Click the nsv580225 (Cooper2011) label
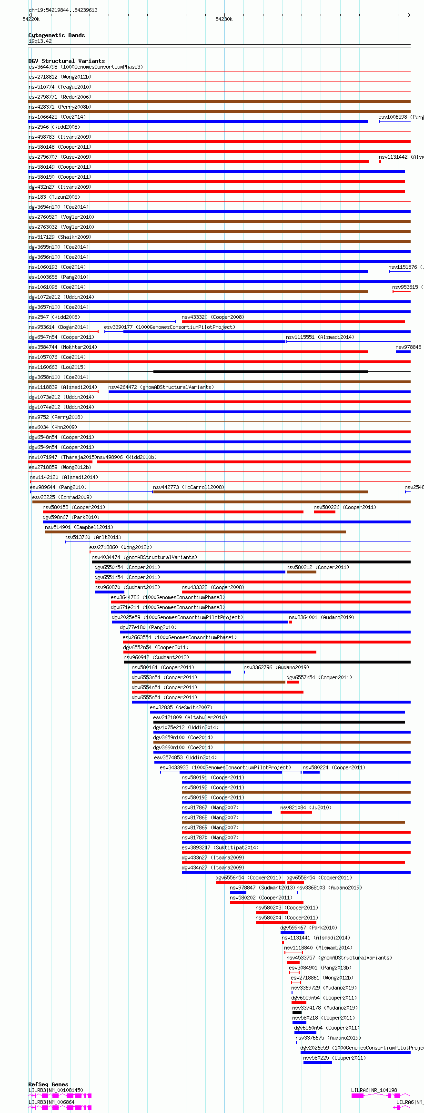Viewport: 424px width, 1113px height. tap(334, 1058)
